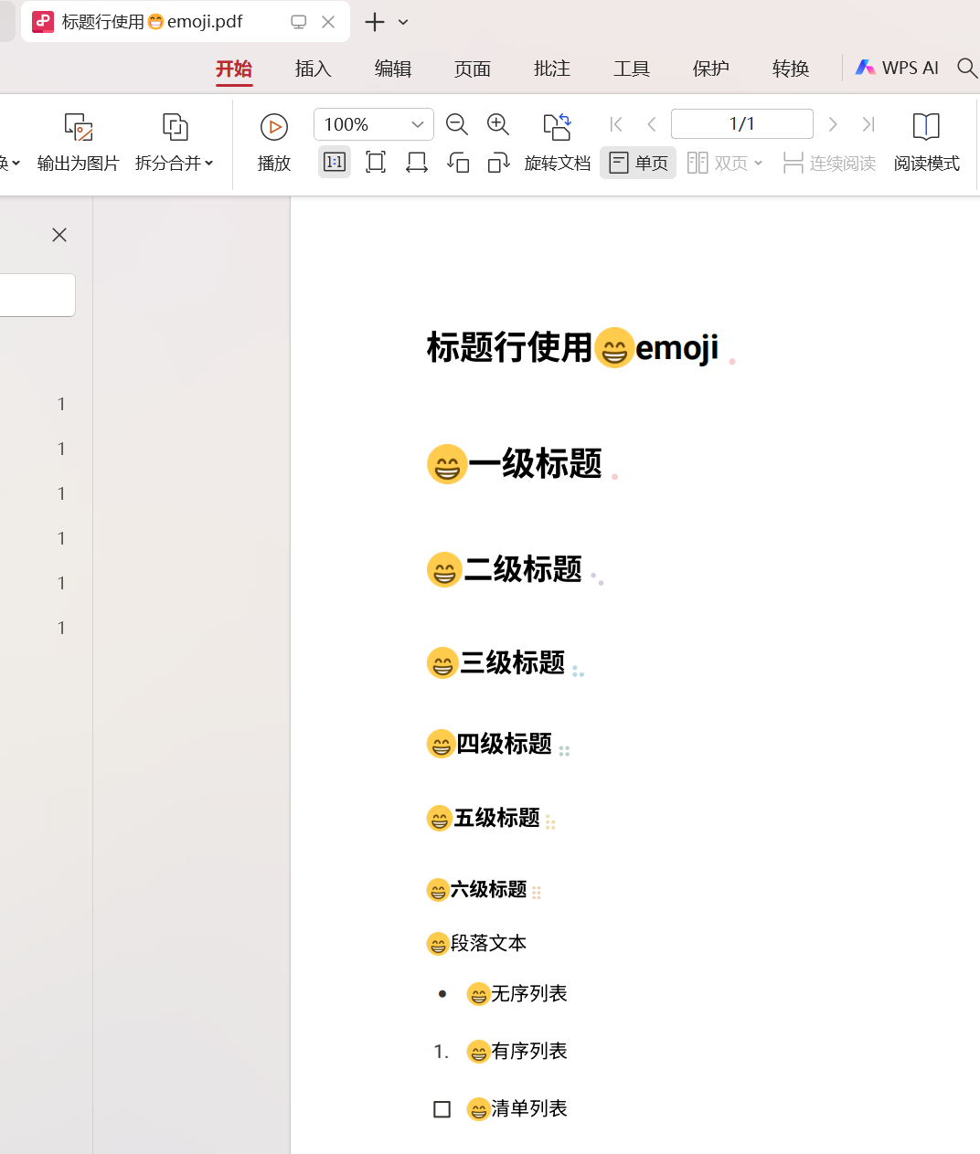Viewport: 980px width, 1154px height.
Task: Click the zoom out magnifier icon
Action: tap(456, 124)
